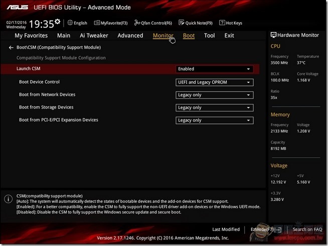Click the Version 2.17.1246 copyright text
Viewport: 328px width, 246px height.
[x=162, y=238]
